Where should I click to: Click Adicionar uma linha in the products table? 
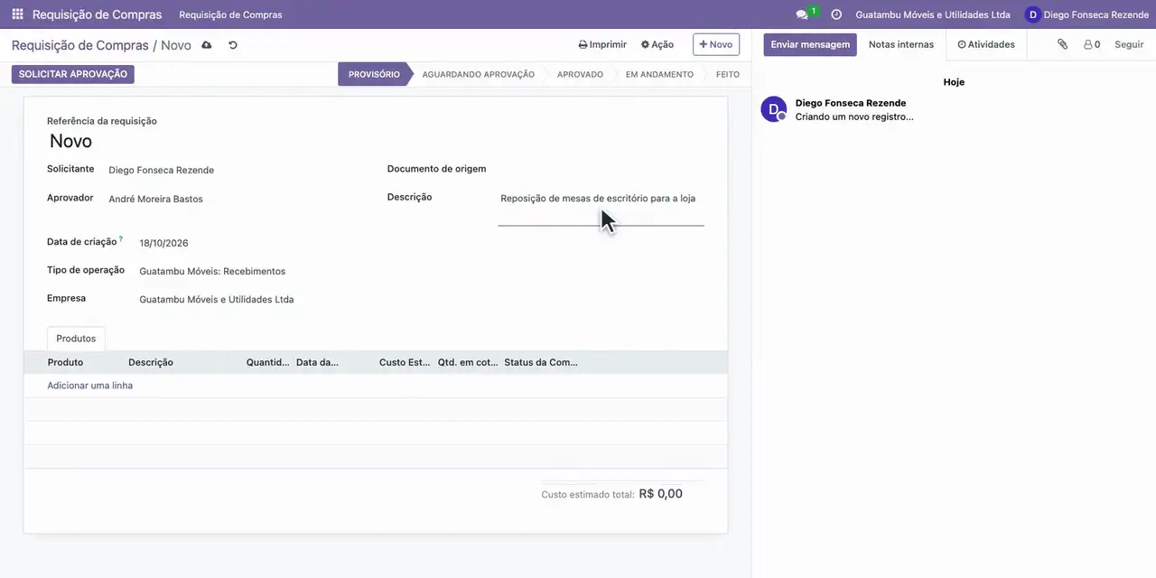tap(90, 386)
